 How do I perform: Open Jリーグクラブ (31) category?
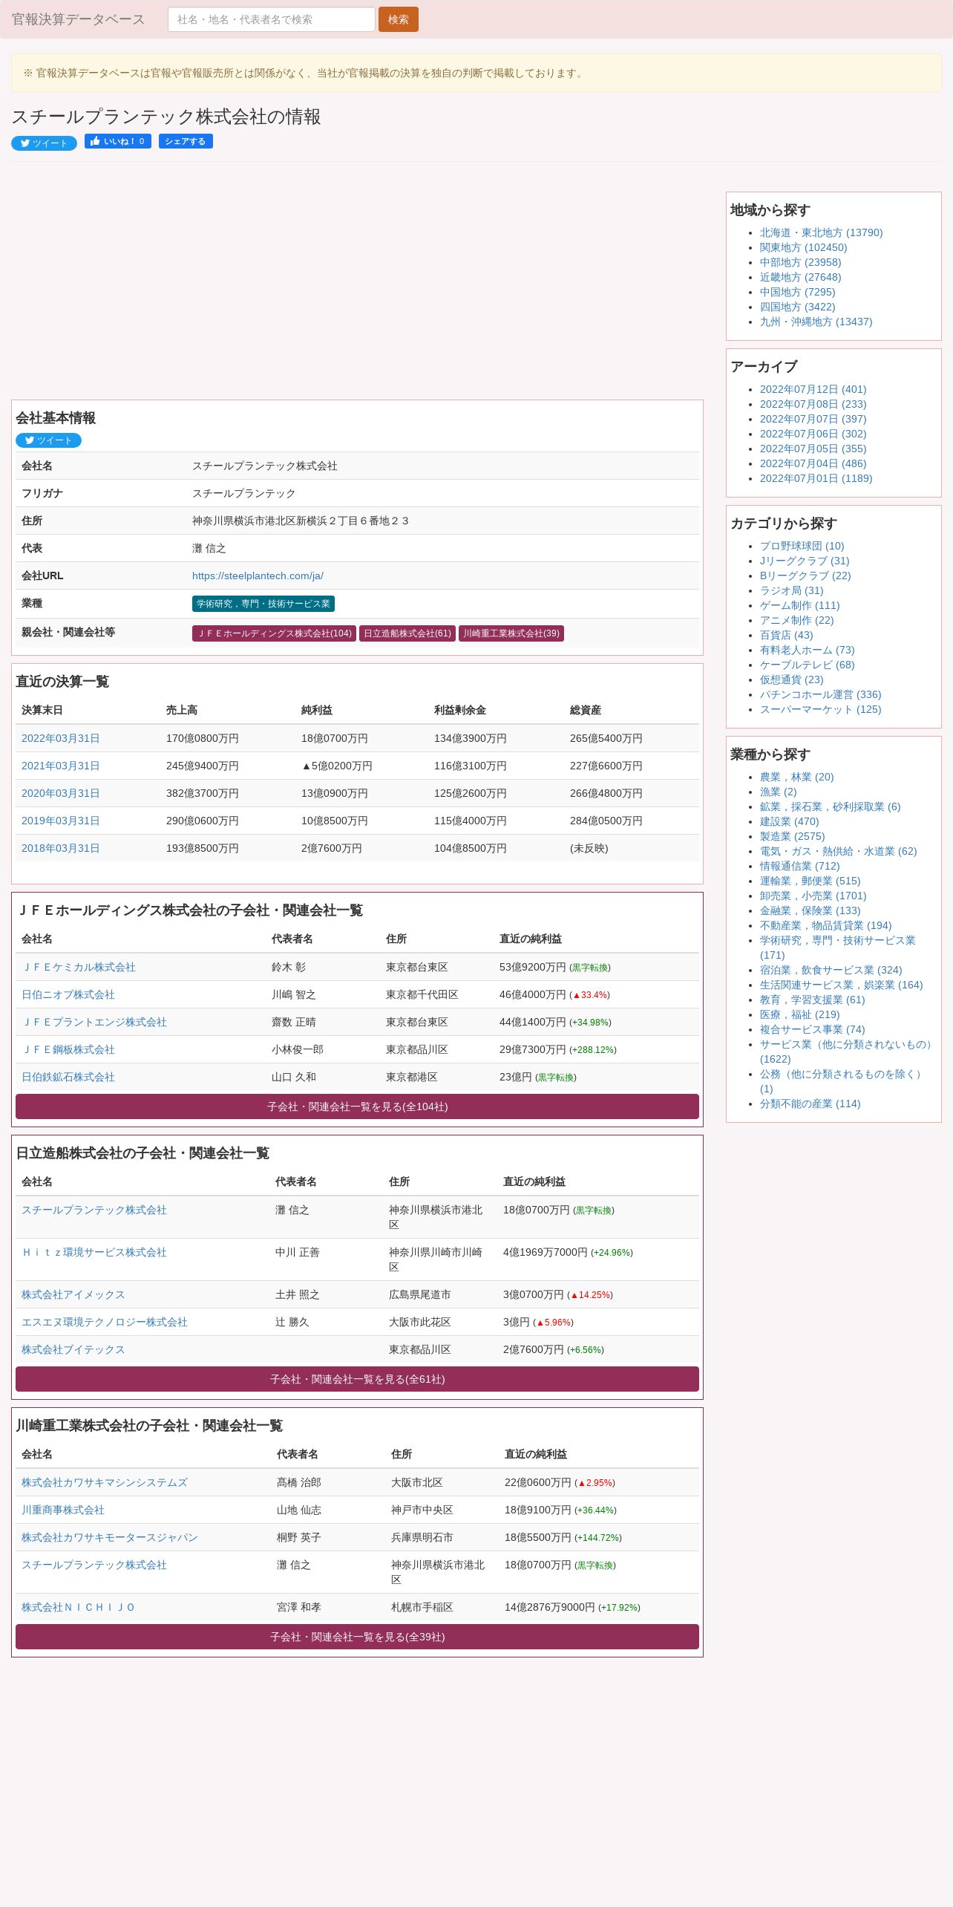pyautogui.click(x=805, y=561)
